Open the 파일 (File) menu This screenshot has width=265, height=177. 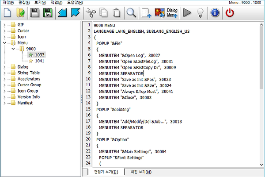[8, 3]
